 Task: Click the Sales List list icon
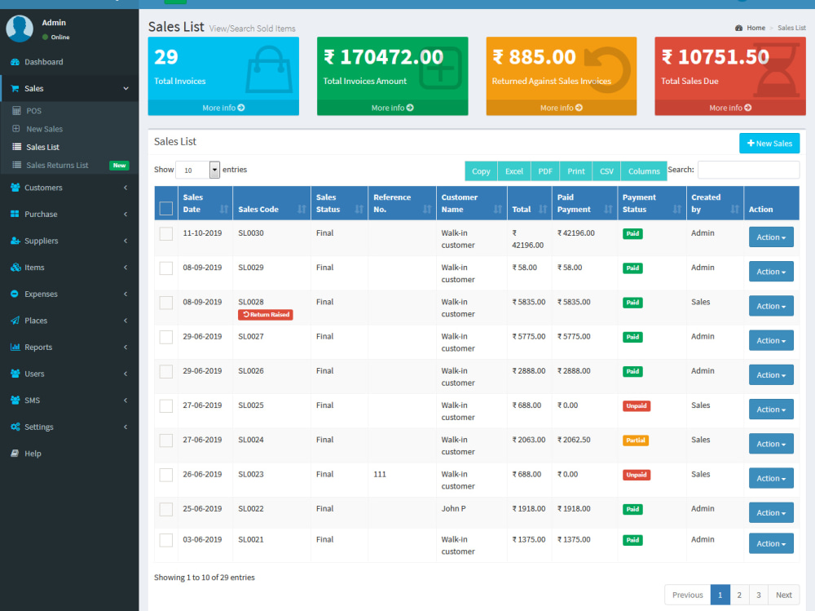[16, 147]
